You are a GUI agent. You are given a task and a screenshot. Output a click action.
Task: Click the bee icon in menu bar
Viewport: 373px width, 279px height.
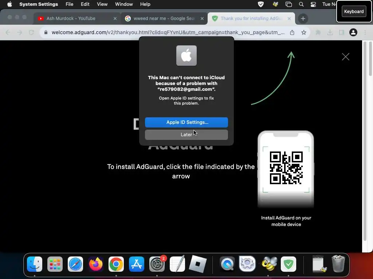click(275, 4)
